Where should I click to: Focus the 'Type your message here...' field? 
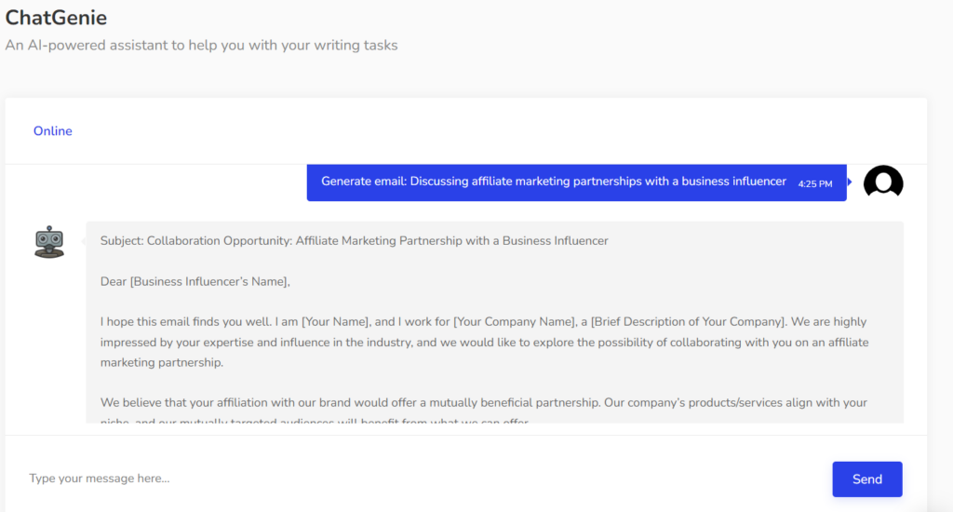[x=419, y=478]
